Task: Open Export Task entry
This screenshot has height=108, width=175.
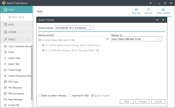Action: pyautogui.click(x=14, y=64)
